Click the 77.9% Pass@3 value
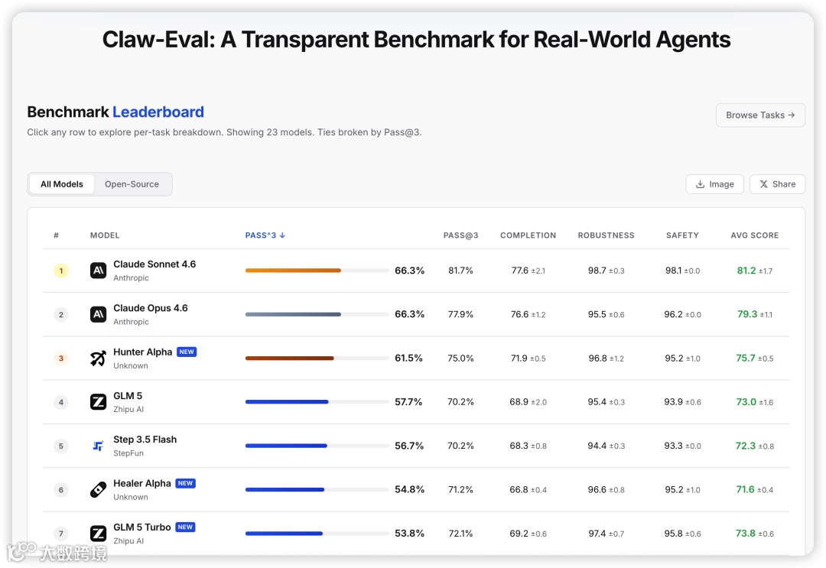The width and height of the screenshot is (826, 568). [460, 314]
